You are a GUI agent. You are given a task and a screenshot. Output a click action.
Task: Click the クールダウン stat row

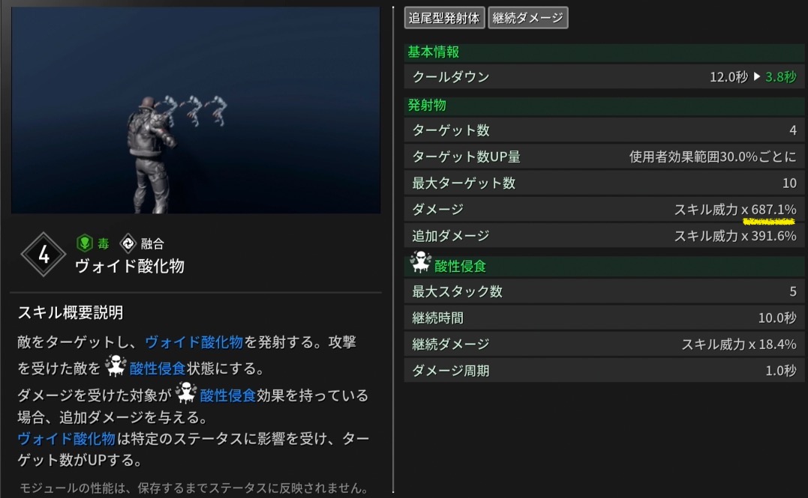click(x=604, y=76)
